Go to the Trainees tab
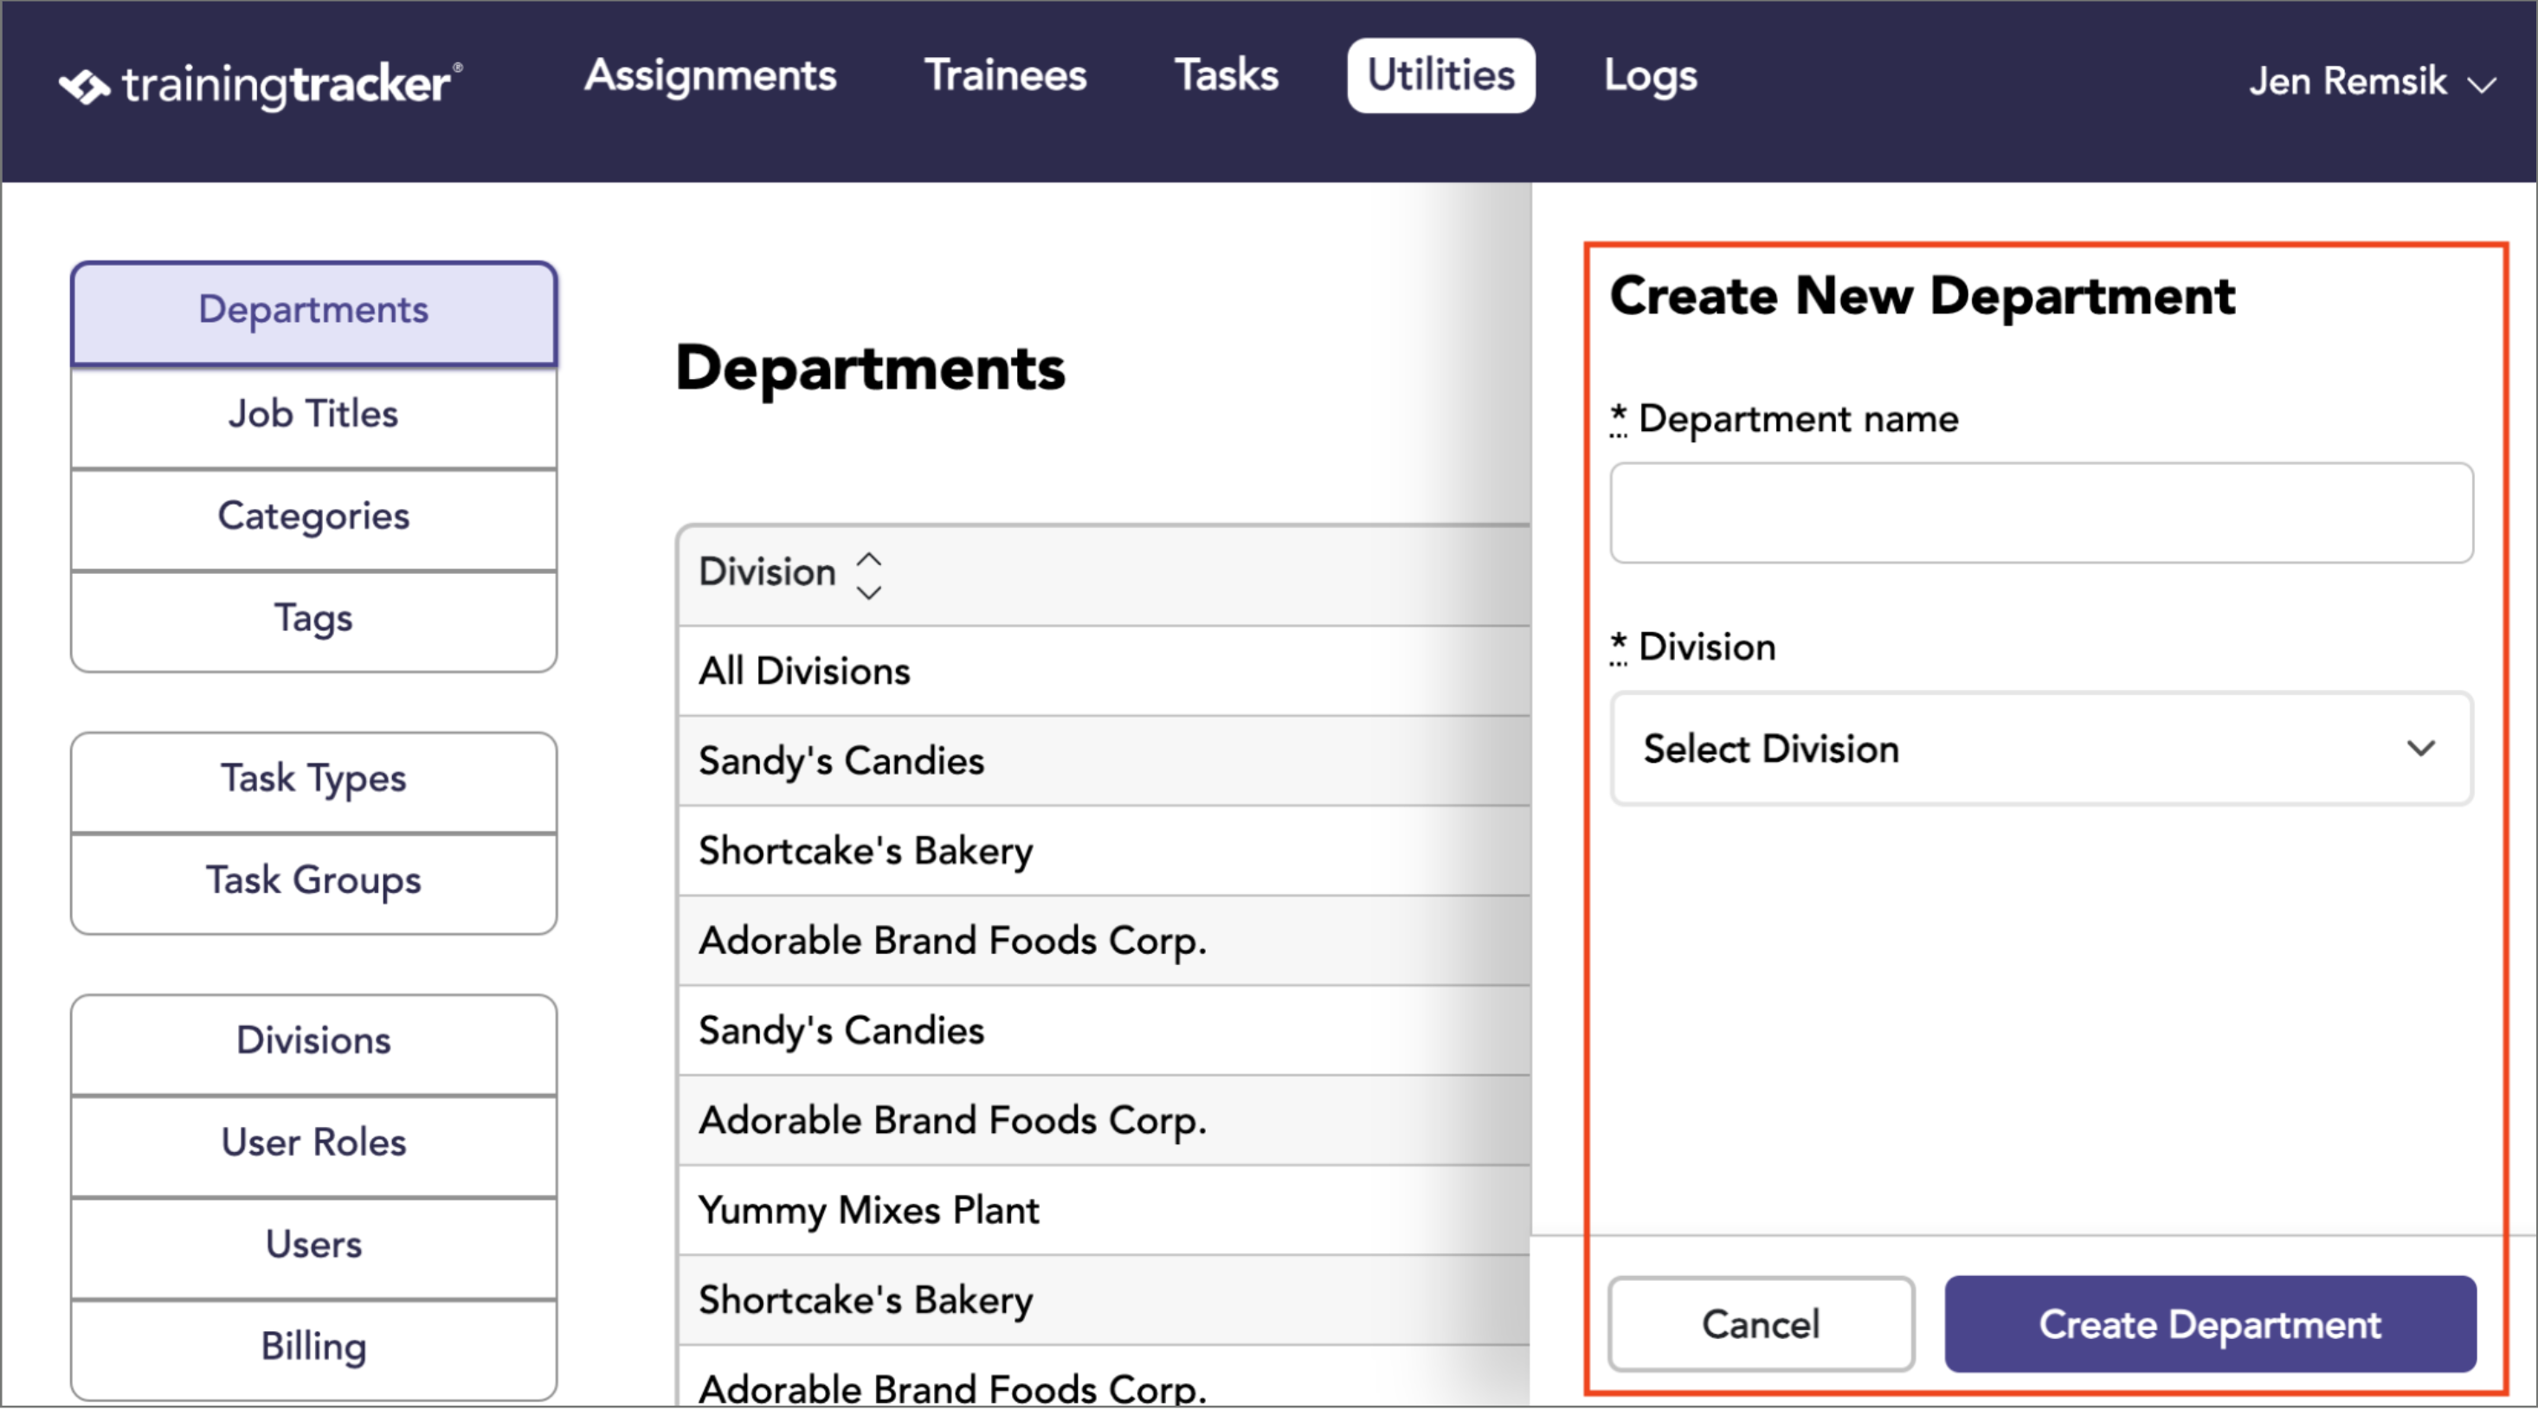Viewport: 2538px width, 1416px height. 1005,76
